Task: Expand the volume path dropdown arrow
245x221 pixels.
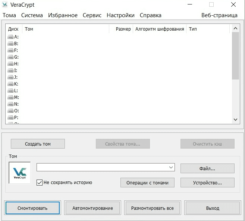Action: [171, 167]
